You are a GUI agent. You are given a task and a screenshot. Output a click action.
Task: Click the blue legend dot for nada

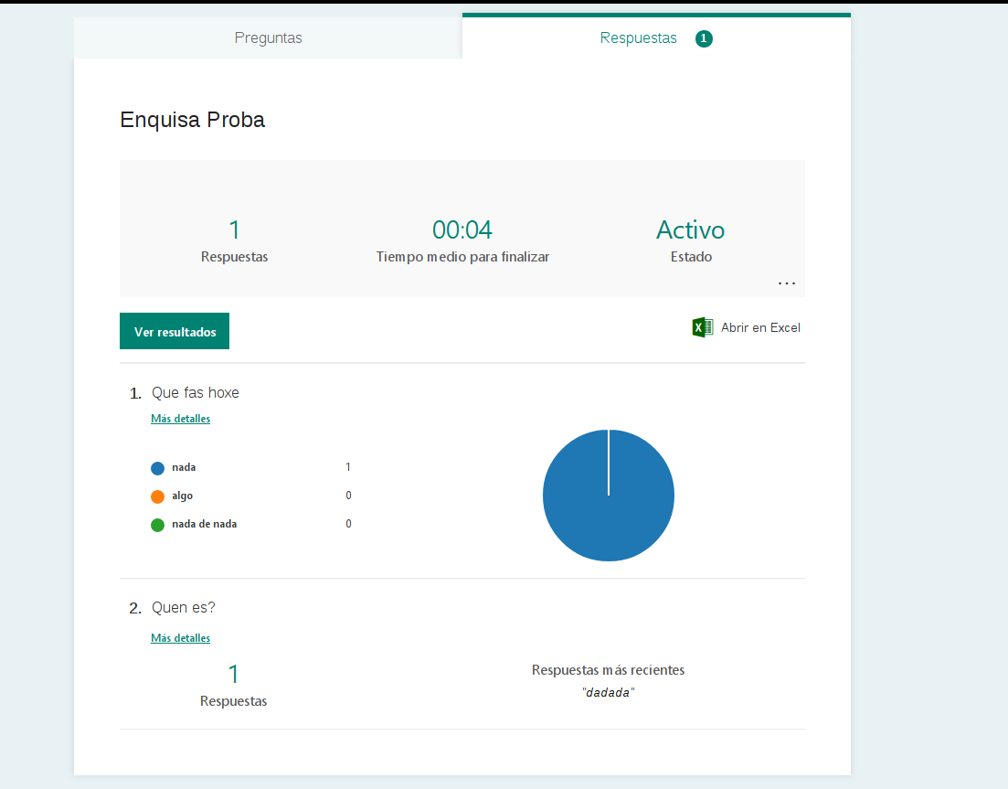[x=157, y=468]
